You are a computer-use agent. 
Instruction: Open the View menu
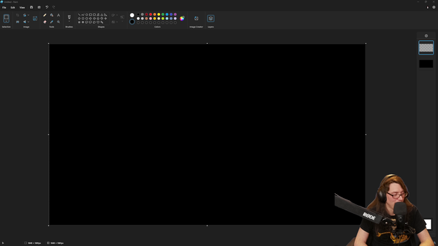tap(22, 8)
